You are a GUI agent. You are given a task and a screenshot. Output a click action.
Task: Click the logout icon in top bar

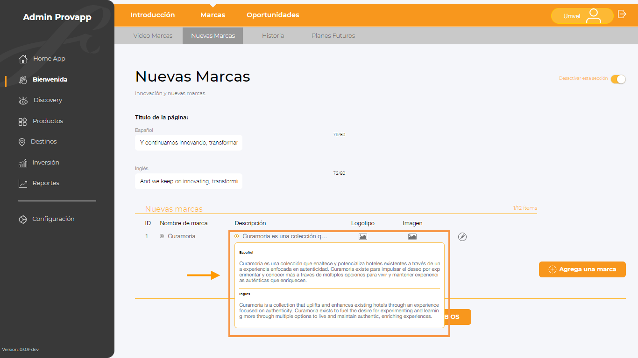click(622, 14)
